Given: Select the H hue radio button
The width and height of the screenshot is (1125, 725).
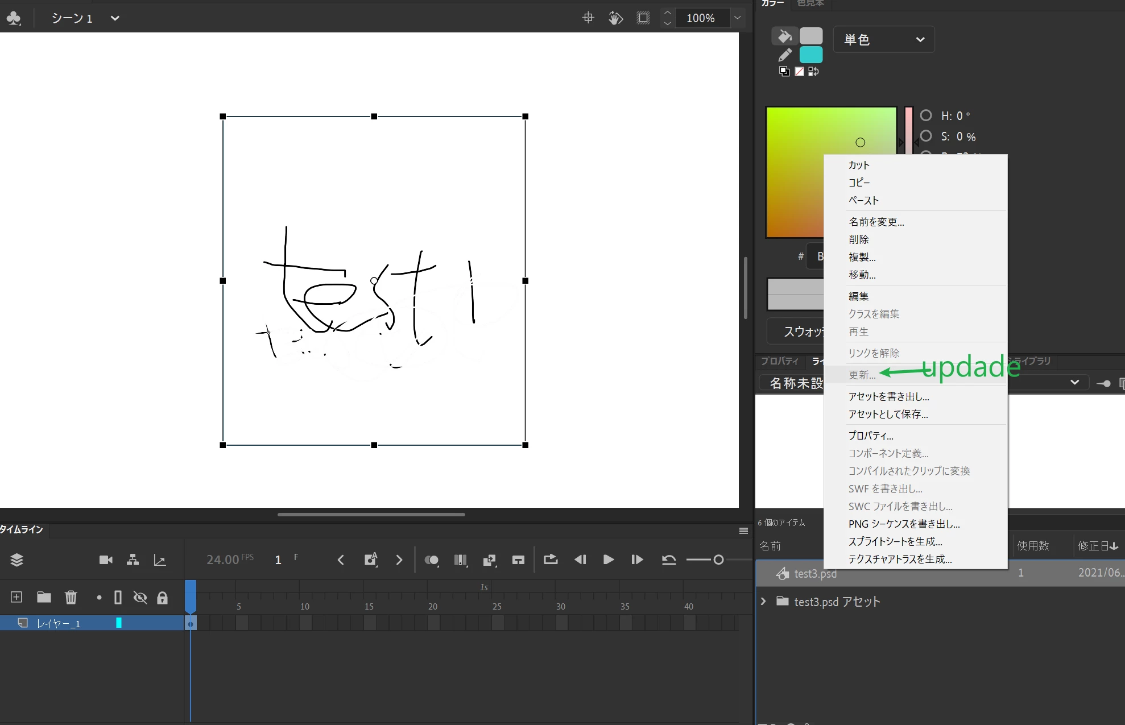Looking at the screenshot, I should pos(926,115).
